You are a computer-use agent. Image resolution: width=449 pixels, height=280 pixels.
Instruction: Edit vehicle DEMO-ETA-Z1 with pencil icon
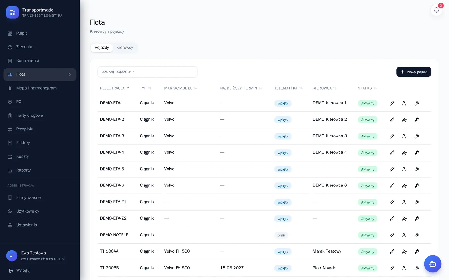(392, 202)
